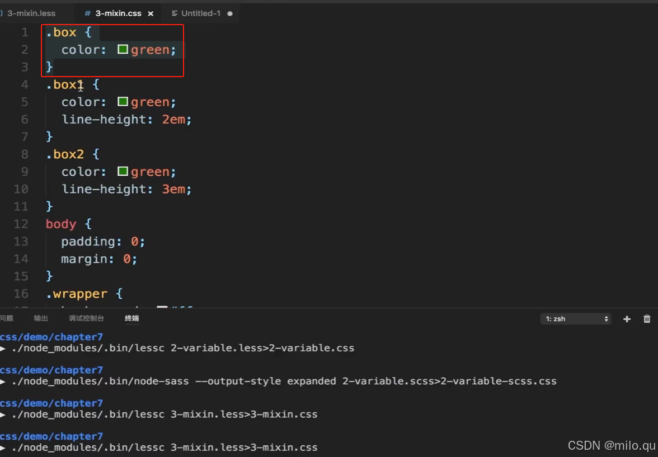Click line number 16 in the gutter
The width and height of the screenshot is (658, 457).
click(x=21, y=293)
